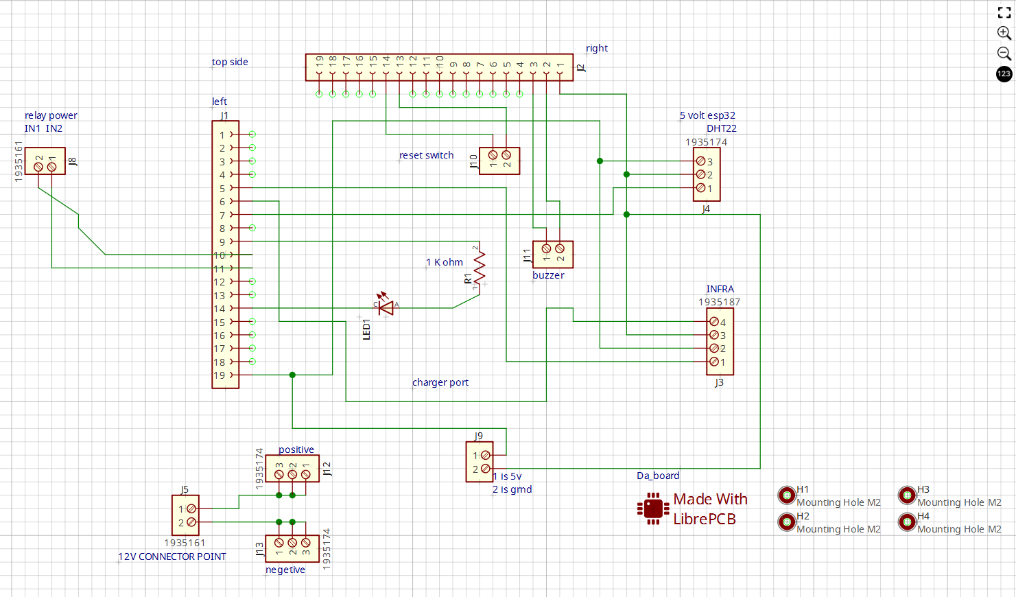Select the J9 two-pin connector symbol
This screenshot has height=597, width=1016.
480,462
